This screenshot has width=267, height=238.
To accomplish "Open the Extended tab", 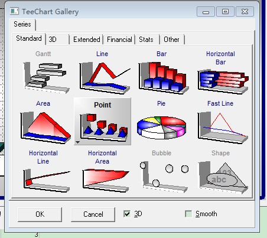I will tap(87, 40).
